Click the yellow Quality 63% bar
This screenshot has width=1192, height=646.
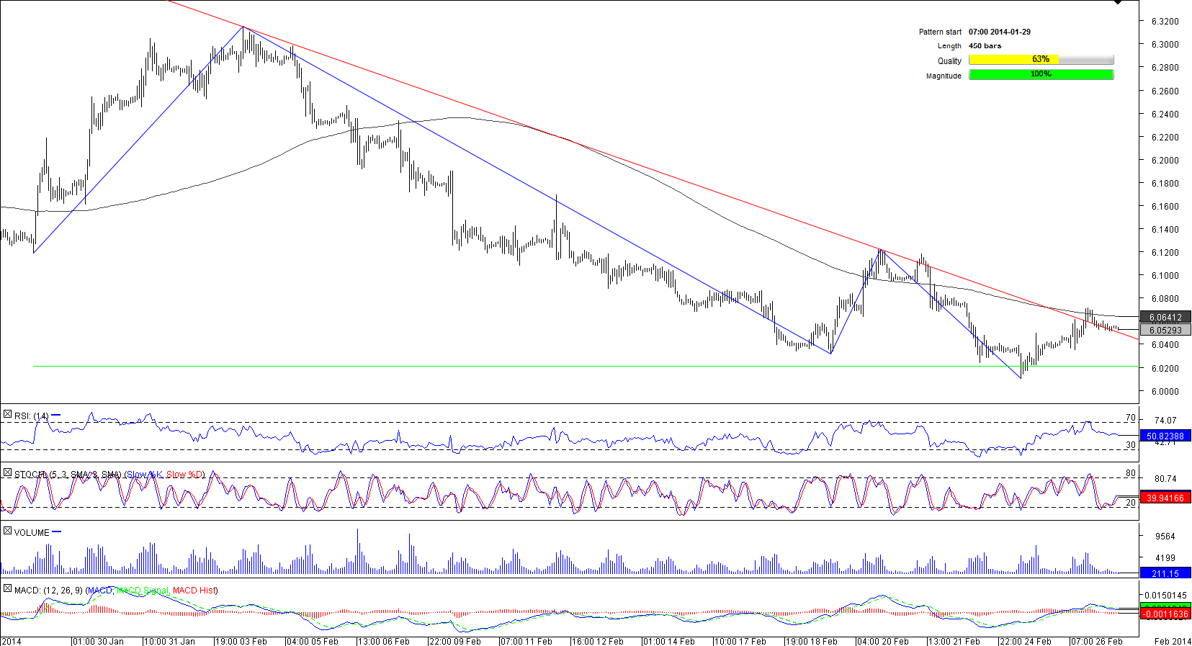pos(1041,60)
